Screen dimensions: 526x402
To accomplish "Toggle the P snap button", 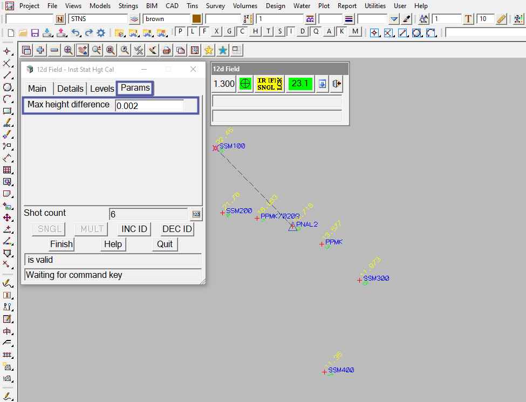I will pos(180,31).
